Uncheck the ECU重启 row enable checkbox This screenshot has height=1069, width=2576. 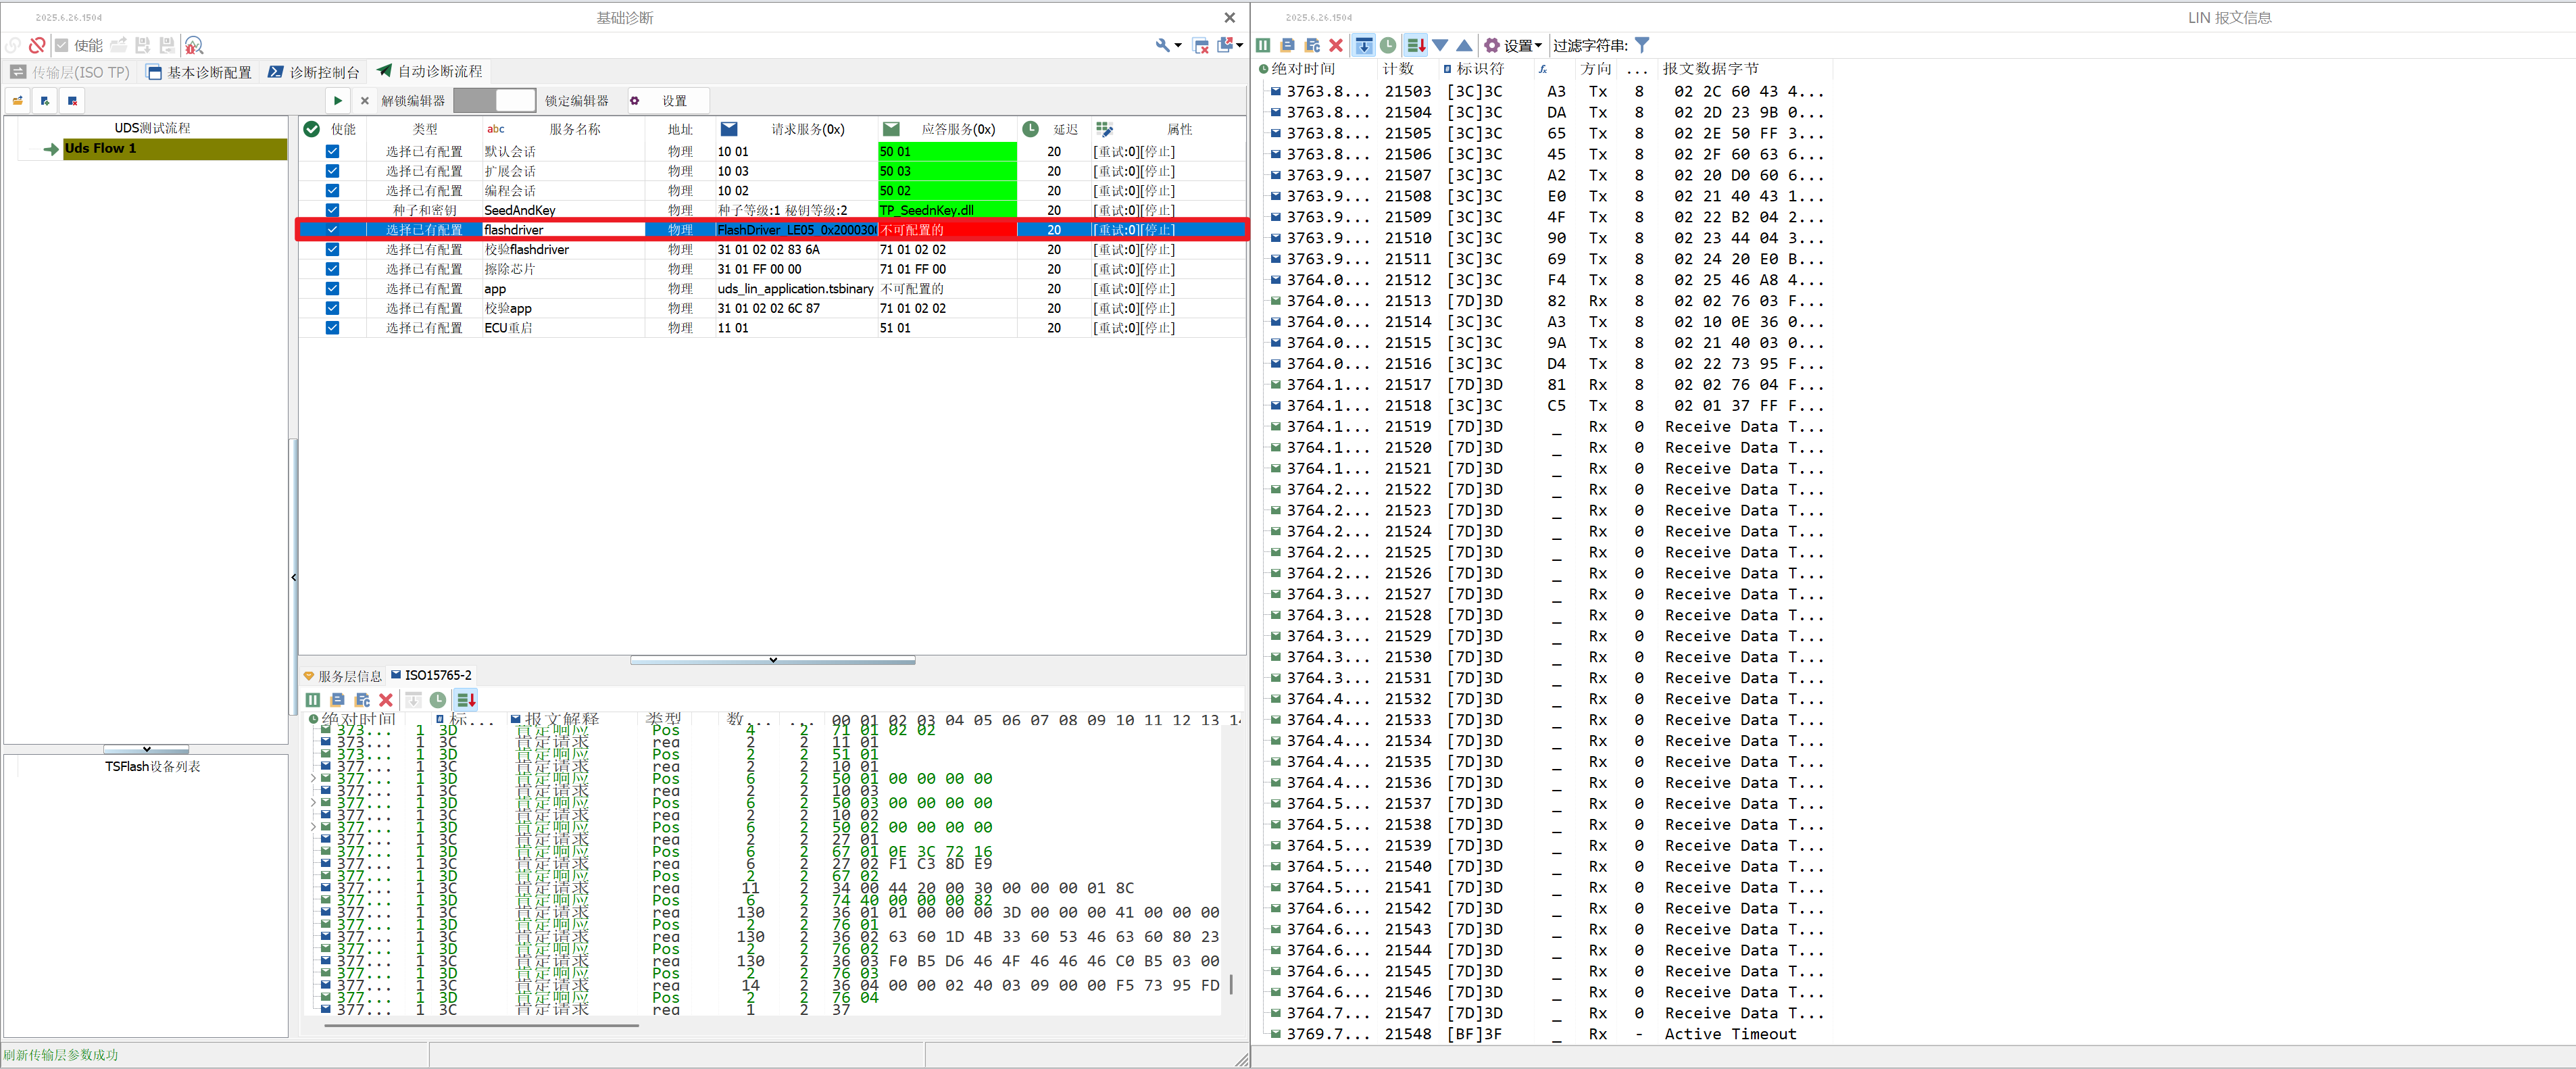tap(332, 328)
